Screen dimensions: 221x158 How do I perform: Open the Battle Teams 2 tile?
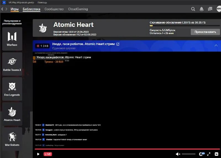12,64
